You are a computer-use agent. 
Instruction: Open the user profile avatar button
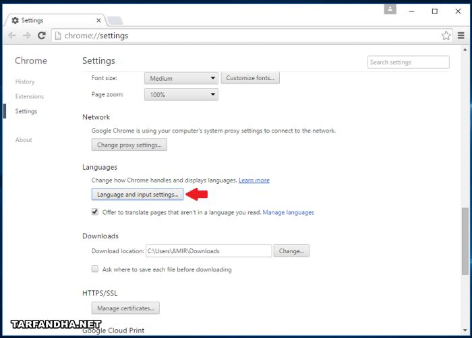(x=390, y=9)
